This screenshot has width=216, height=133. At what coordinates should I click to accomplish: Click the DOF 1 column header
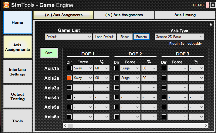(88, 54)
